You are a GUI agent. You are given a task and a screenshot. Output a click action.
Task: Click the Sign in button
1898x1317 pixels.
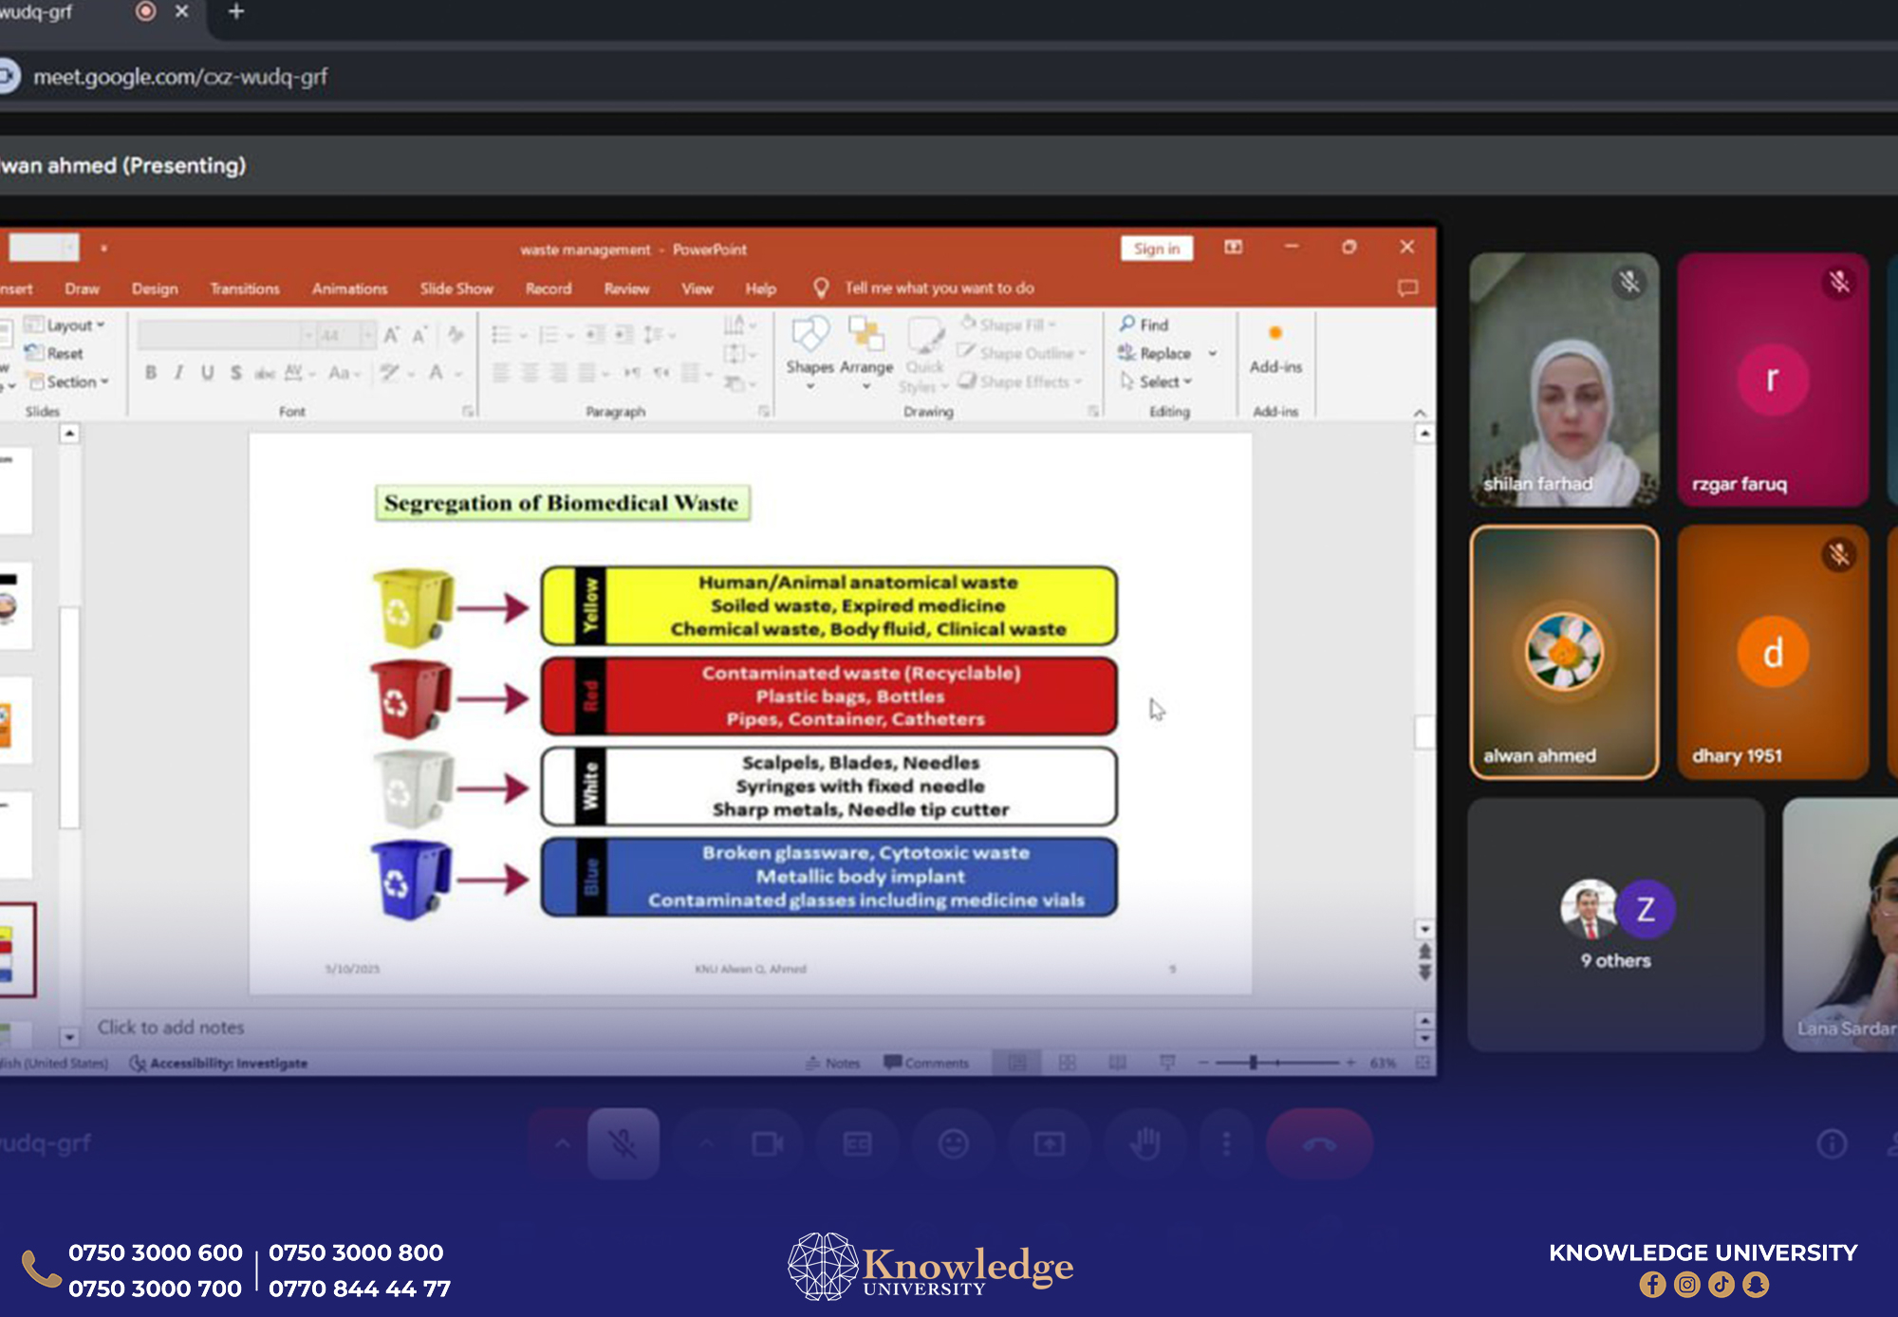coord(1157,249)
